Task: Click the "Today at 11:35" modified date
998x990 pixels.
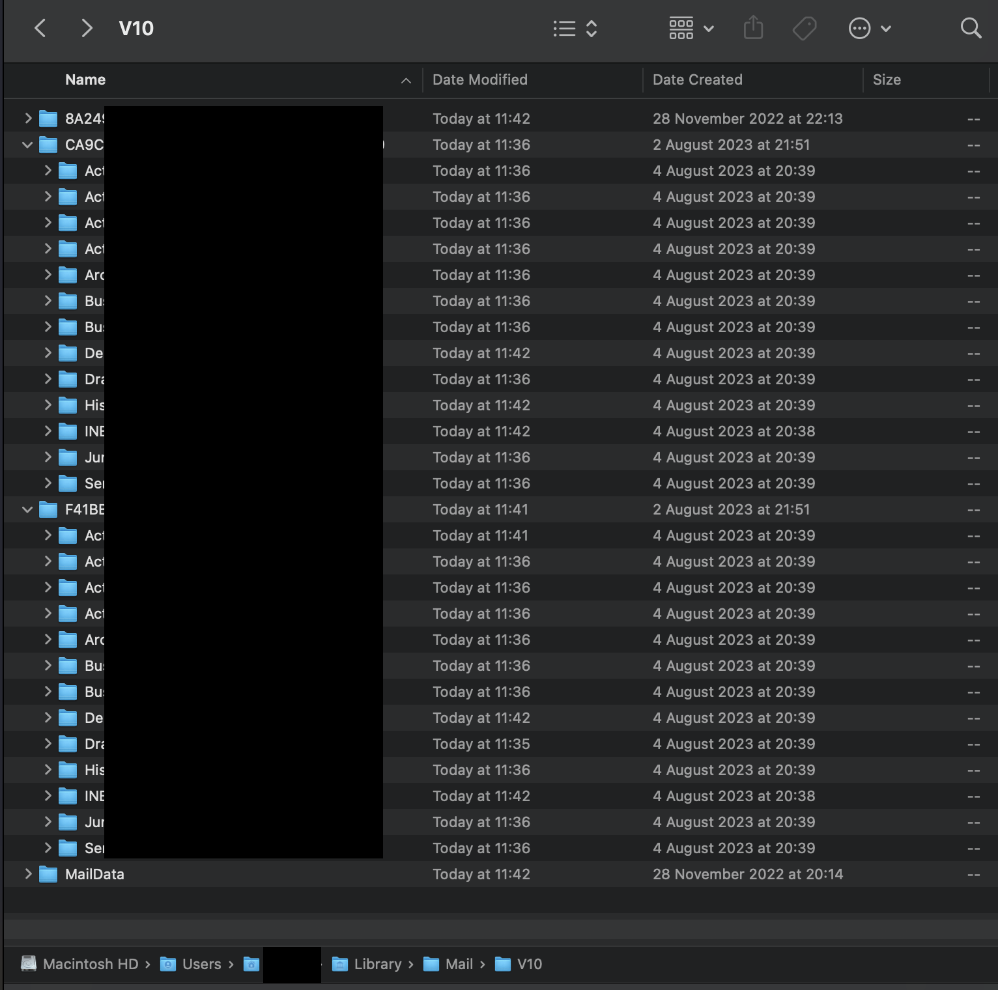Action: (481, 744)
